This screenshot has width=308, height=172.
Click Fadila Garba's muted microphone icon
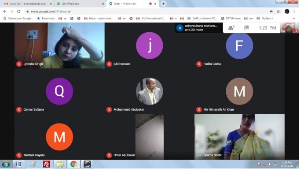pyautogui.click(x=199, y=64)
